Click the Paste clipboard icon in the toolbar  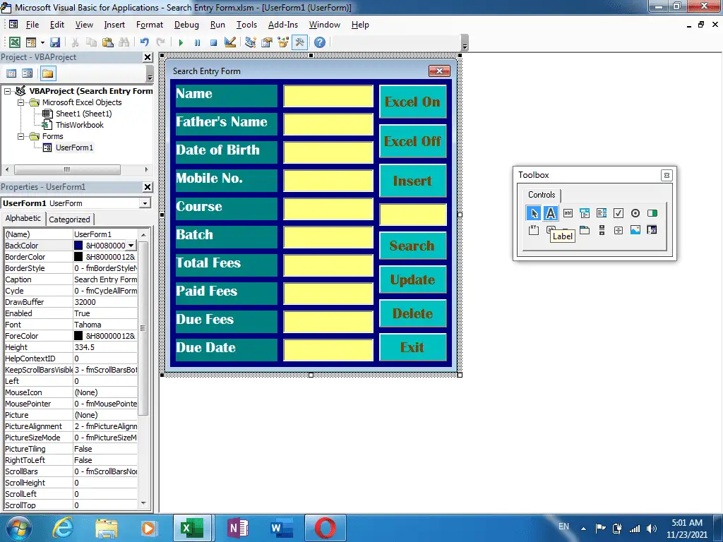tap(108, 42)
